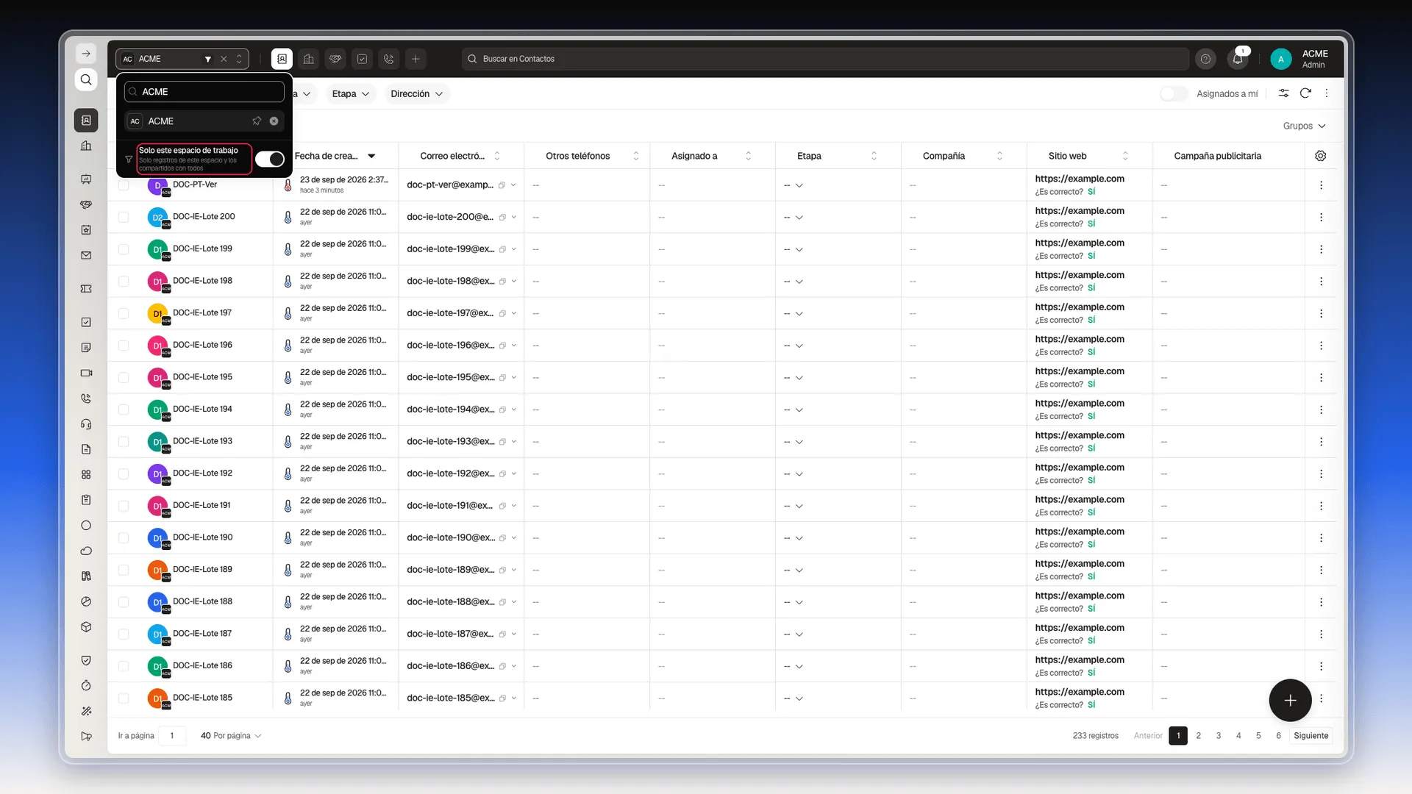Open the DOC-IE-Lote 195 contact link
The image size is (1412, 794).
[x=202, y=377]
